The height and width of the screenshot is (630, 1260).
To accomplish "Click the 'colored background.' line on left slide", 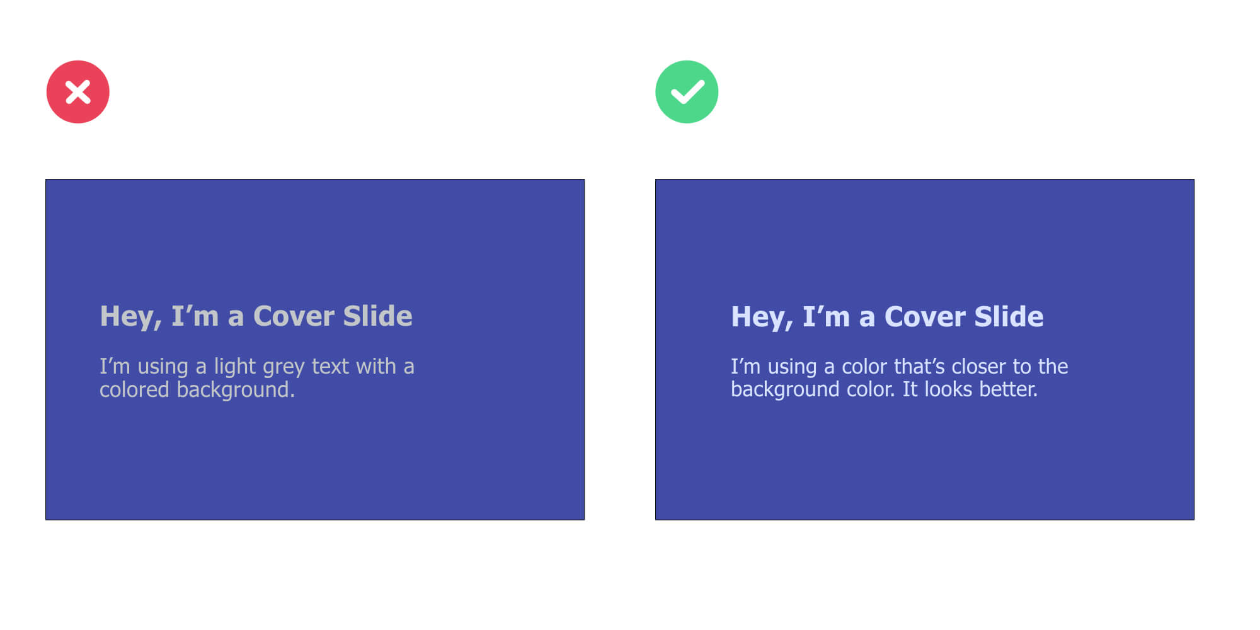I will click(197, 390).
